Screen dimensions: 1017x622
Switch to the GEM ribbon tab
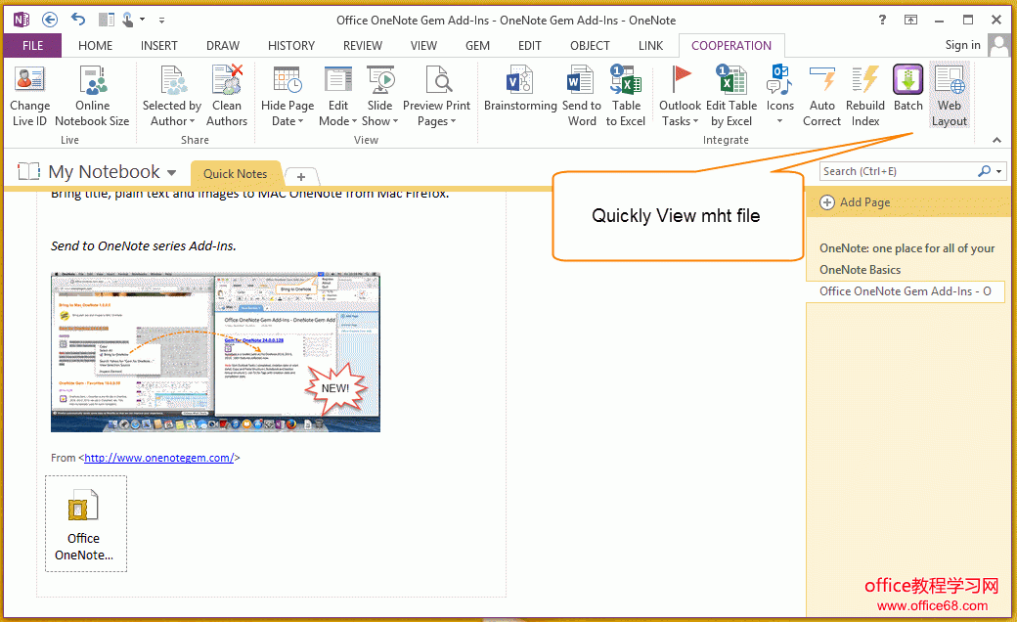point(477,45)
